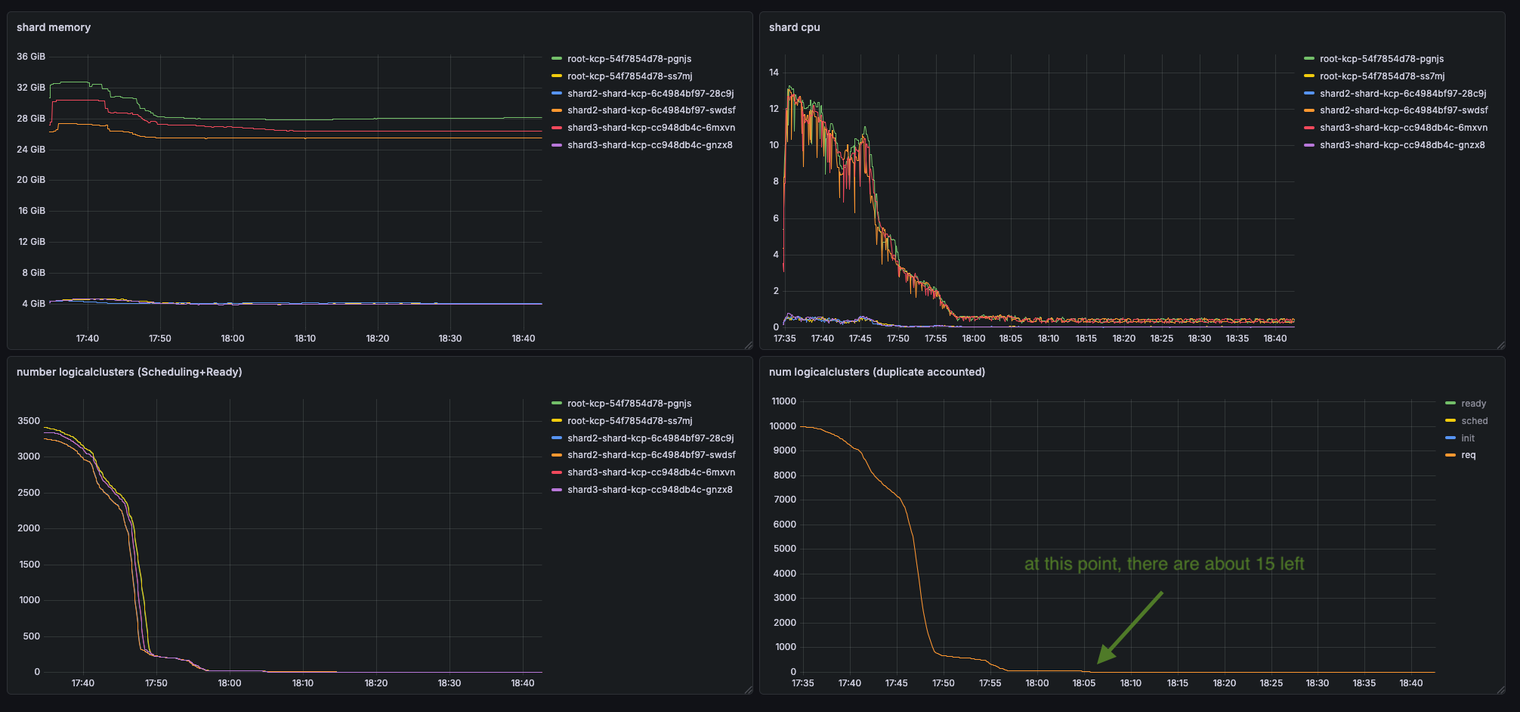Toggle shard3-shard-kcp-cc948db4c-gnzx8 in shard cpu legend

click(1402, 145)
